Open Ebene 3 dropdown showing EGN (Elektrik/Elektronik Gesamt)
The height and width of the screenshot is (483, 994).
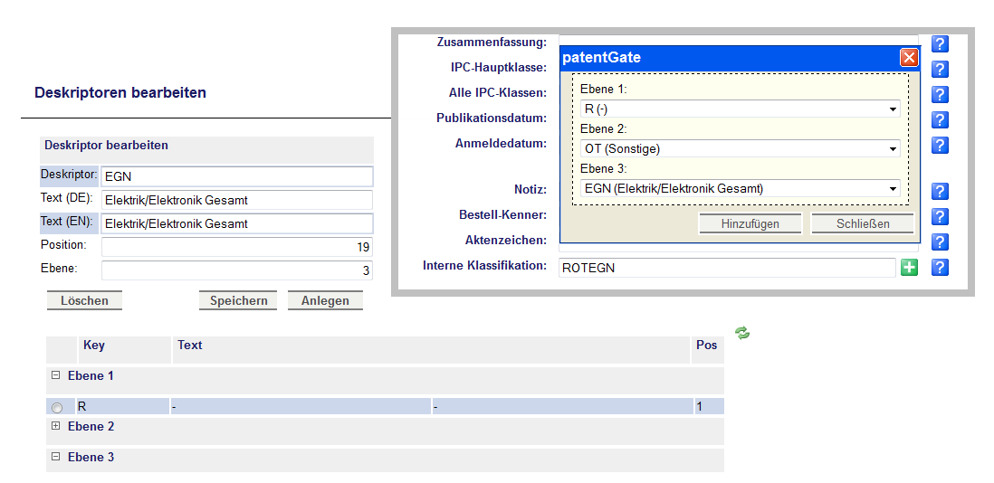click(x=740, y=188)
